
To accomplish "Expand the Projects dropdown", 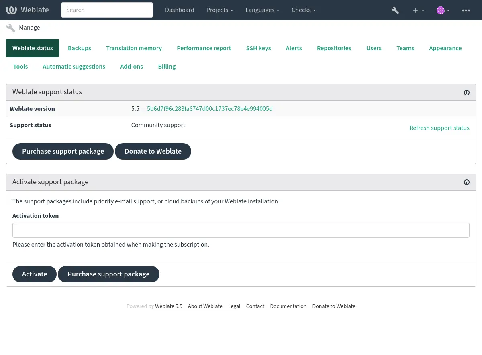I will 220,10.
